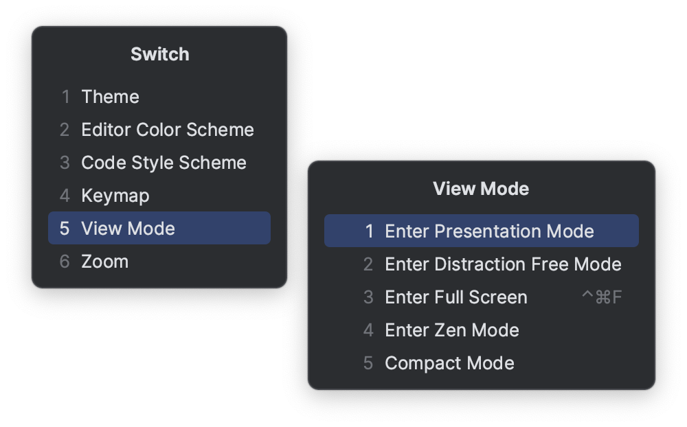The height and width of the screenshot is (427, 687).
Task: Open Editor Color Scheme options
Action: pos(168,130)
